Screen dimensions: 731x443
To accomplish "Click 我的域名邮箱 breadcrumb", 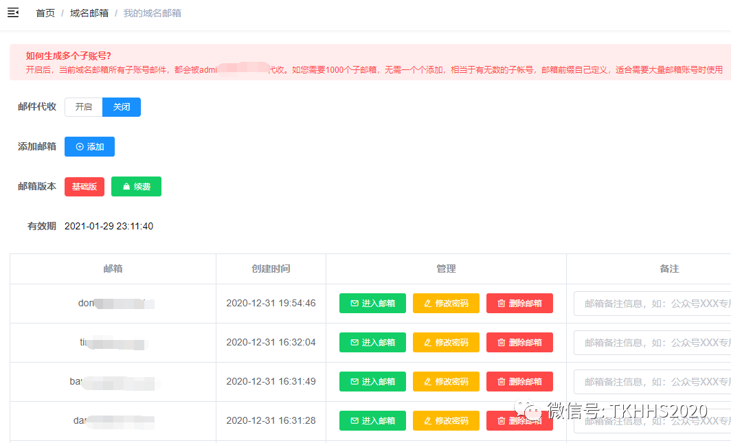I will click(153, 13).
